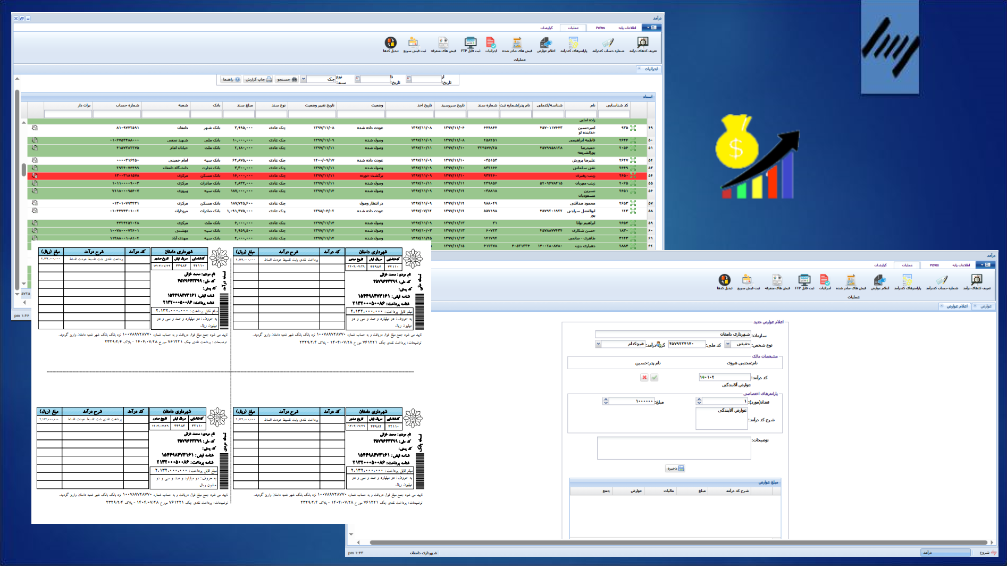1007x566 pixels.
Task: Click the تبدیل کدها icon in the اجرائیات window
Action: [391, 44]
